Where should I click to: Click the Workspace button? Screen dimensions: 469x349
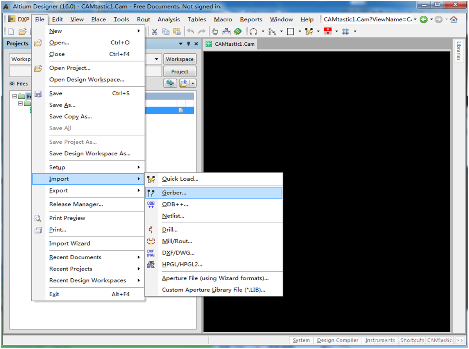tap(180, 59)
